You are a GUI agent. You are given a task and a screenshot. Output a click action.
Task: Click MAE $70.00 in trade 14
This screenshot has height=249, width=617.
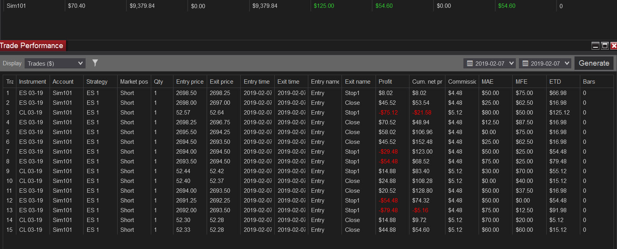(490, 220)
